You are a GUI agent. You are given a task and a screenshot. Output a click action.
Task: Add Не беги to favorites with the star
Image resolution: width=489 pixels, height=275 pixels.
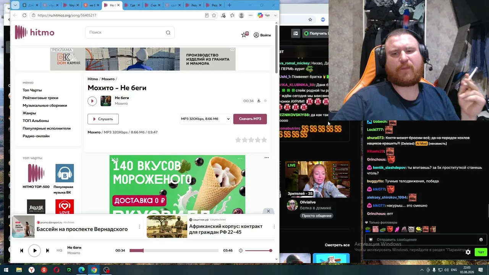[266, 101]
